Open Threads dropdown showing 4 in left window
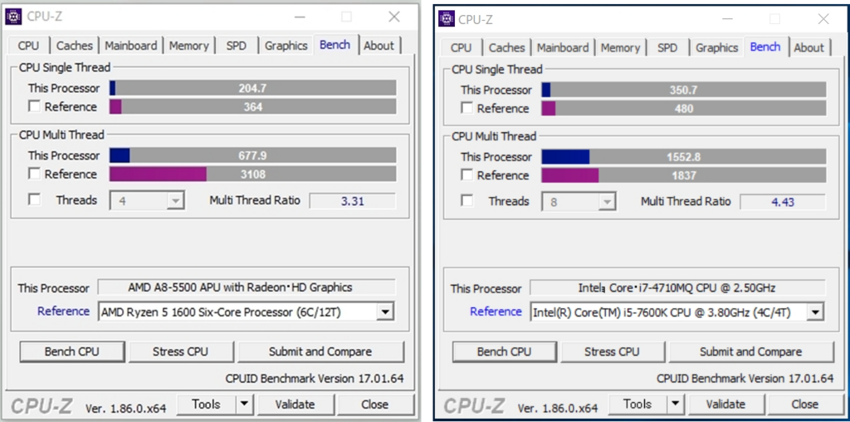 (x=147, y=201)
